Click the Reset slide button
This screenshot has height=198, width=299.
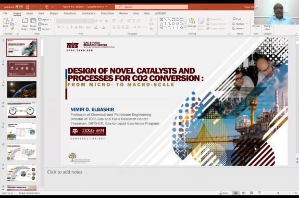[x=43, y=24]
